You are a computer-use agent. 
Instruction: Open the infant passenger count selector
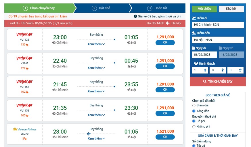pos(235,70)
